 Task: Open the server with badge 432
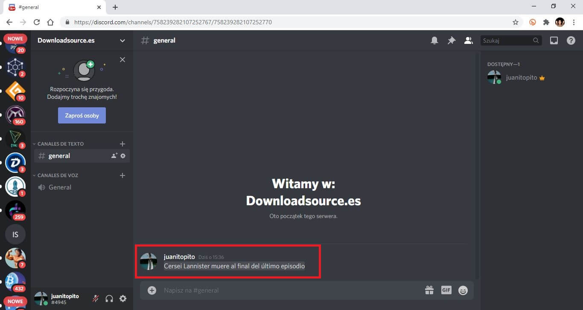15,282
